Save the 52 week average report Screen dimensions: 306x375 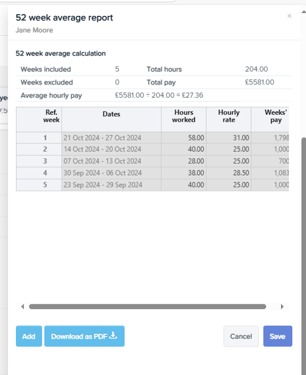[x=278, y=336]
